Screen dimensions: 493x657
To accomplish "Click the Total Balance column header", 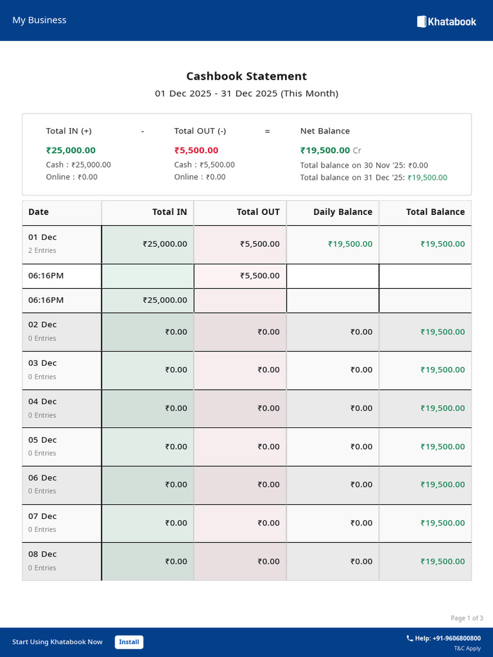I will pos(426,212).
